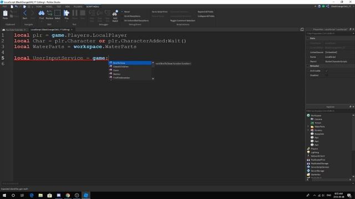Open the HOME ribbon tab

(39, 7)
